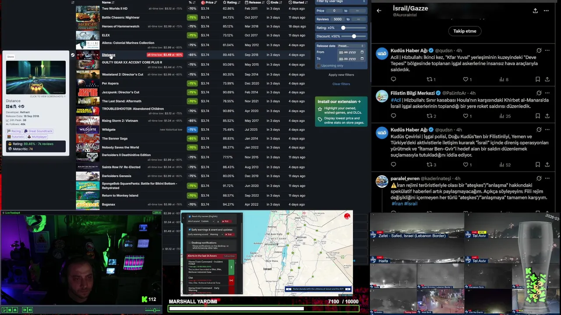Open the Filter by user tags dropdown
The width and height of the screenshot is (561, 315).
point(341,2)
